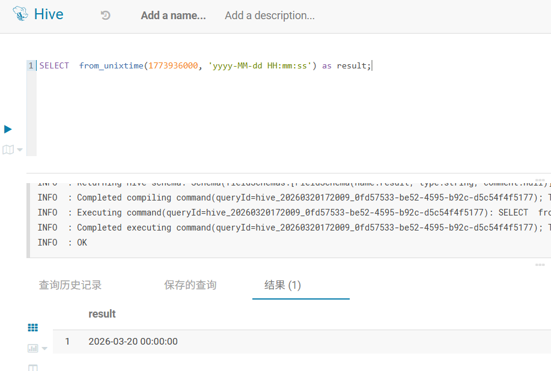The height and width of the screenshot is (371, 551).
Task: Switch results to grid view
Action: 33,327
